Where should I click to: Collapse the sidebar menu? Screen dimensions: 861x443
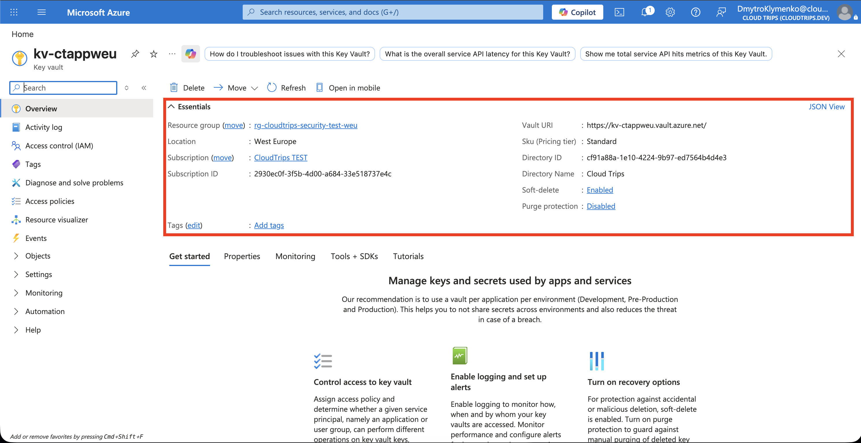[x=144, y=88]
